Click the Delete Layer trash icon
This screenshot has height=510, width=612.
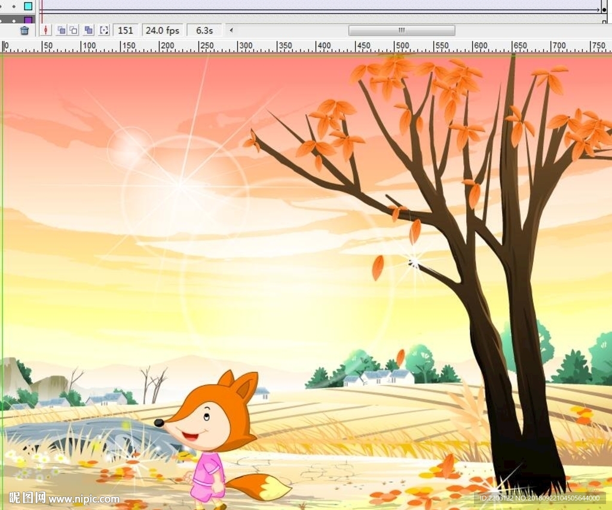[x=24, y=30]
